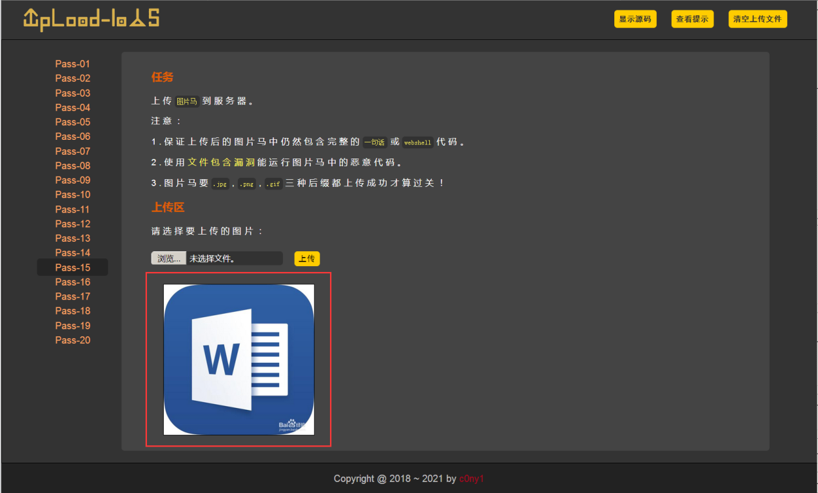
Task: Navigate to Pass-19
Action: pos(73,325)
